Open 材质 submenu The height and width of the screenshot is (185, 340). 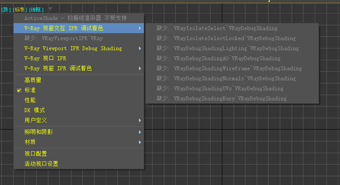click(x=79, y=142)
